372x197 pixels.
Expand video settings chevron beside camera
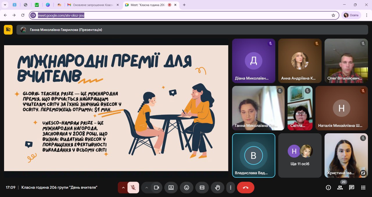146,187
